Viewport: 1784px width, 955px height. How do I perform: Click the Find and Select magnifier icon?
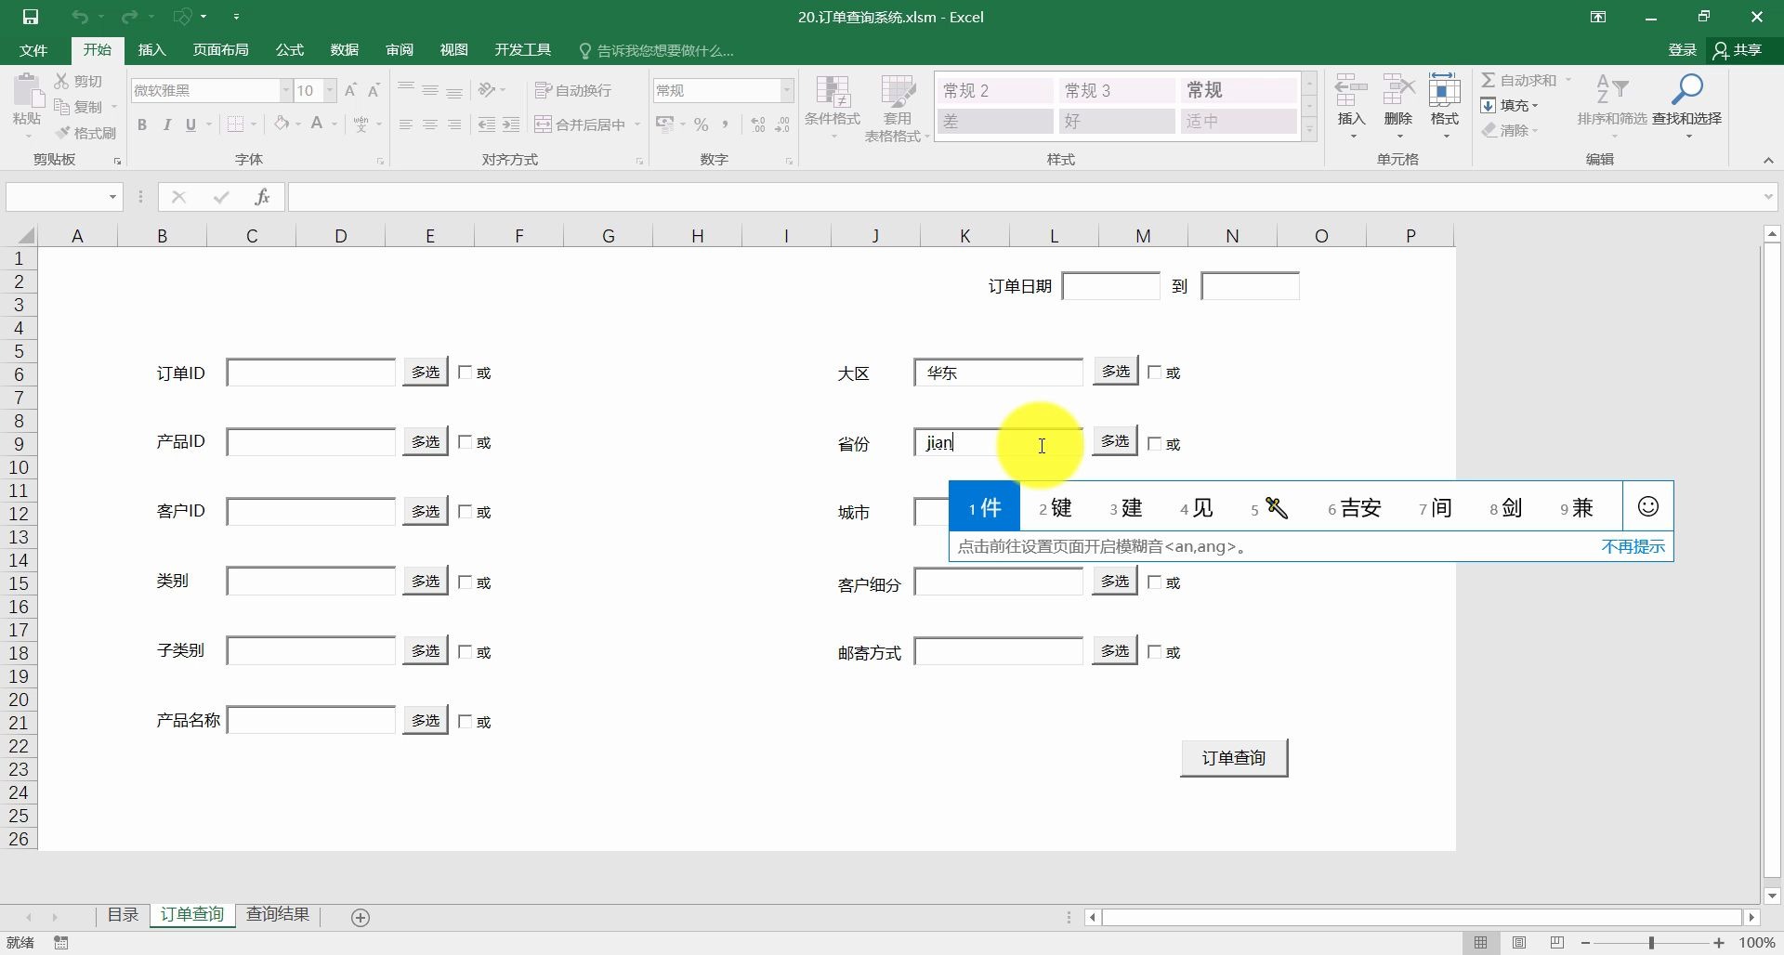[1686, 91]
